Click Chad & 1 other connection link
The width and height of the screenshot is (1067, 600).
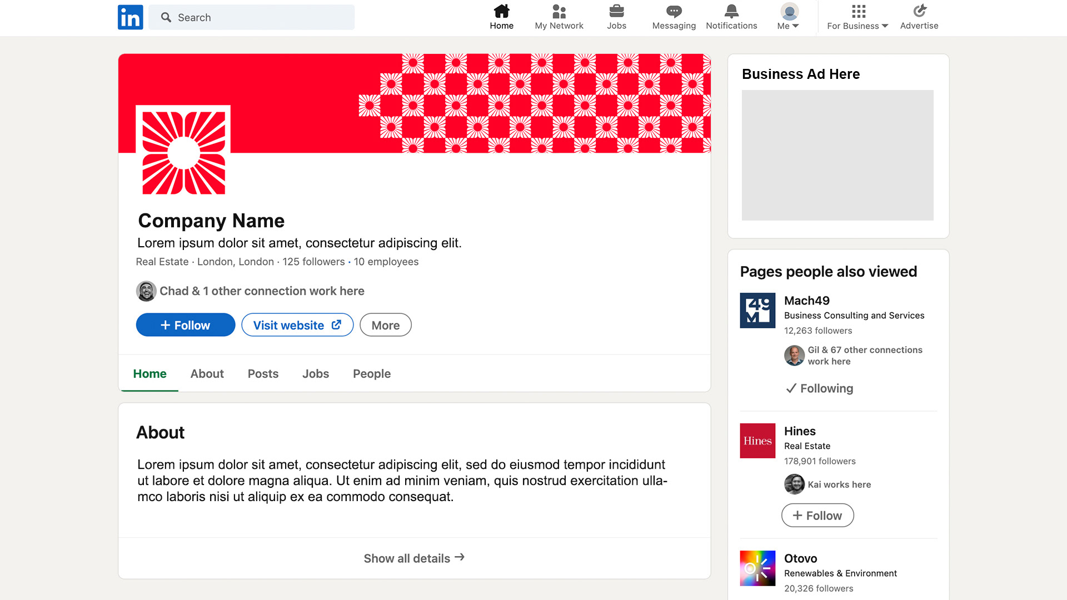point(262,291)
